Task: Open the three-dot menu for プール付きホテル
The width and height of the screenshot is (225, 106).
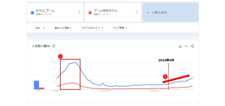Action: coord(137,12)
